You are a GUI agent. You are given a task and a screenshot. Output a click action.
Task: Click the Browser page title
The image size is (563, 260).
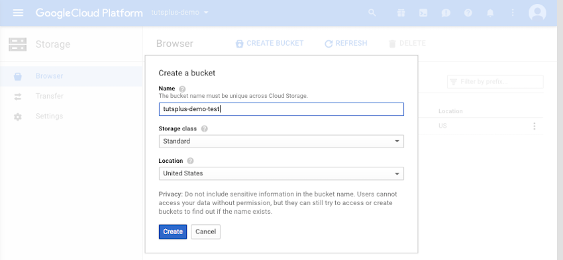pos(174,44)
